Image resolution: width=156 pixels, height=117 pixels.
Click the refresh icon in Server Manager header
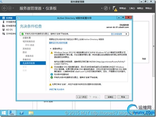pyautogui.click(x=106, y=8)
